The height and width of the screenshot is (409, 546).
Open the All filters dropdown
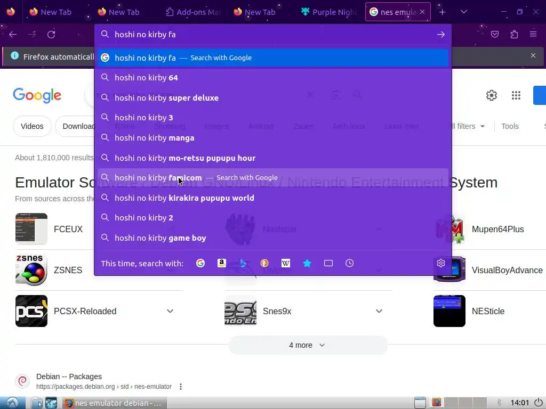[x=468, y=126]
